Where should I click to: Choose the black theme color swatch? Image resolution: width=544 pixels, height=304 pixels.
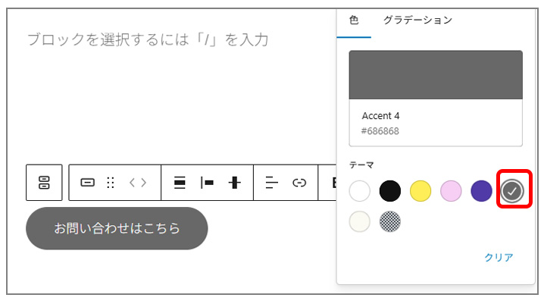pyautogui.click(x=390, y=191)
